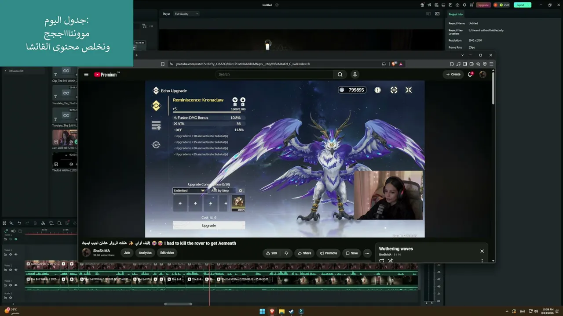This screenshot has width=563, height=316.
Task: Open the headset support icon in editor
Action: 465,5
